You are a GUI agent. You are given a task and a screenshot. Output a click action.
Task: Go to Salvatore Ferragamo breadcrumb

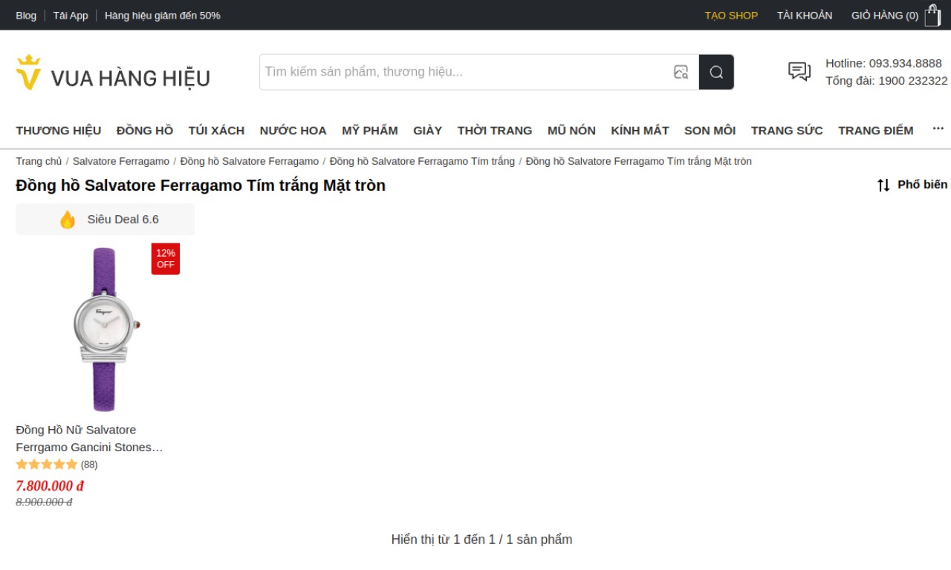coord(121,161)
